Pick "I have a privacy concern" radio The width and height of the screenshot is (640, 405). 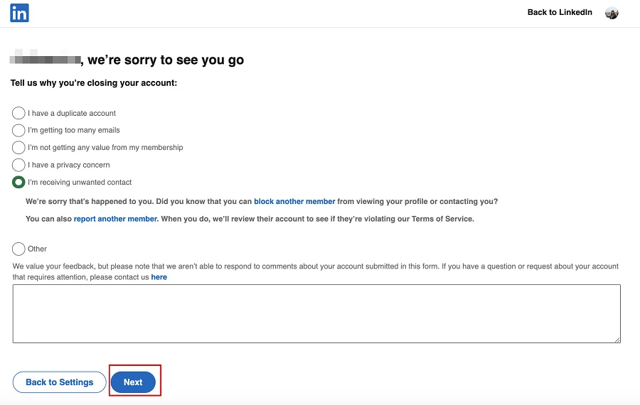[x=18, y=165]
